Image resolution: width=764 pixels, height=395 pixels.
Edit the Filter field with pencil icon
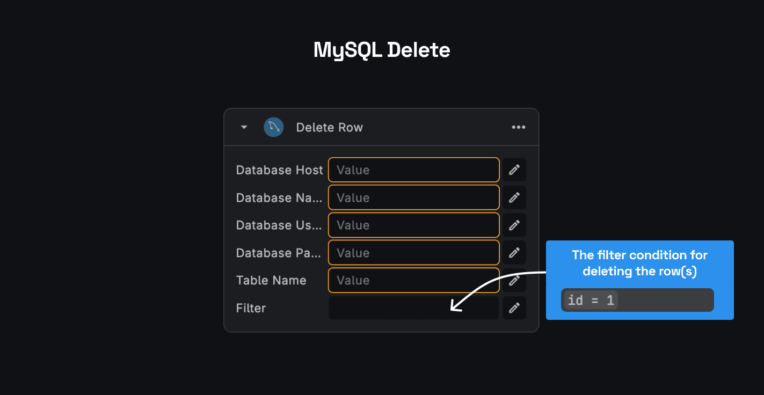coord(514,308)
